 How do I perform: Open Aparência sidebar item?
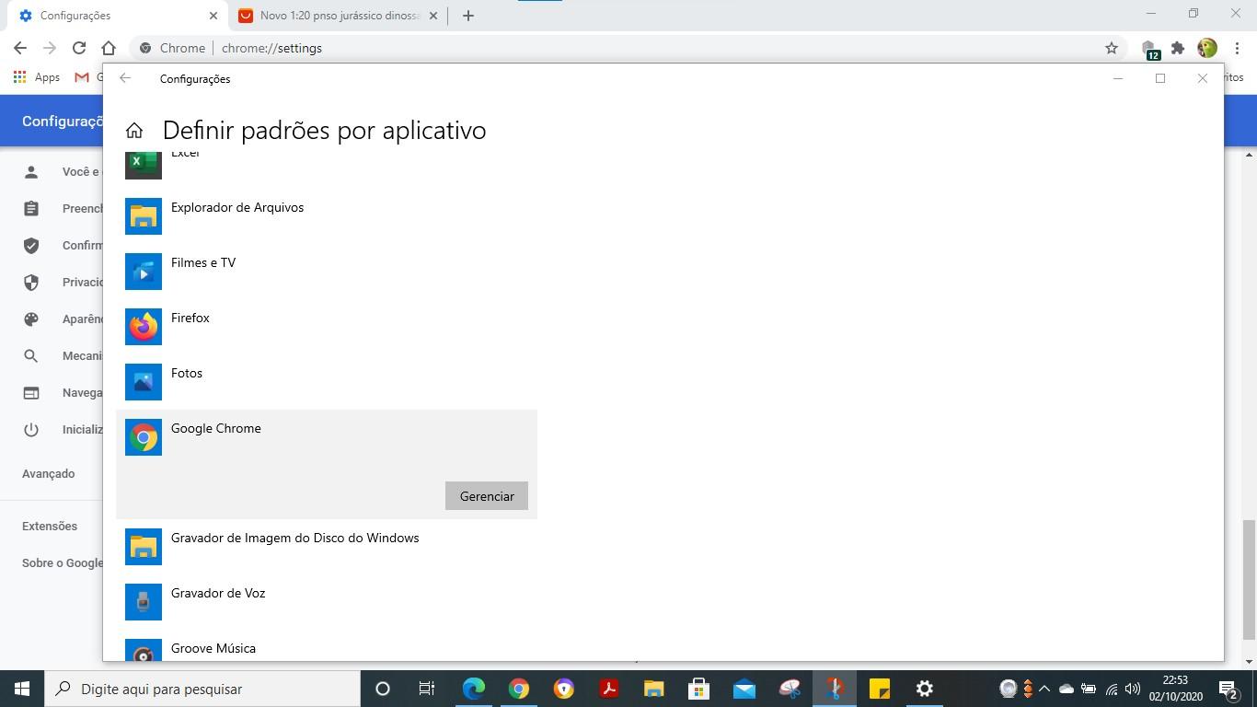coord(52,319)
